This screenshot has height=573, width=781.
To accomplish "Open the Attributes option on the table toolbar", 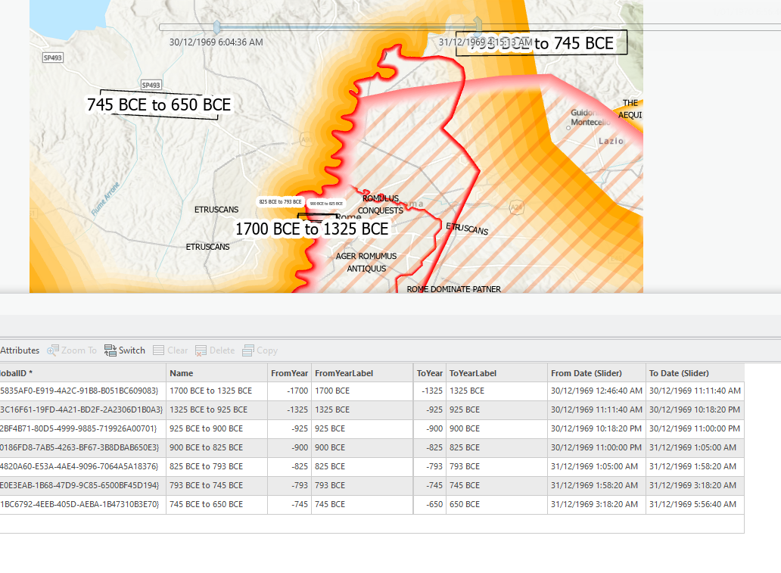I will [x=20, y=350].
